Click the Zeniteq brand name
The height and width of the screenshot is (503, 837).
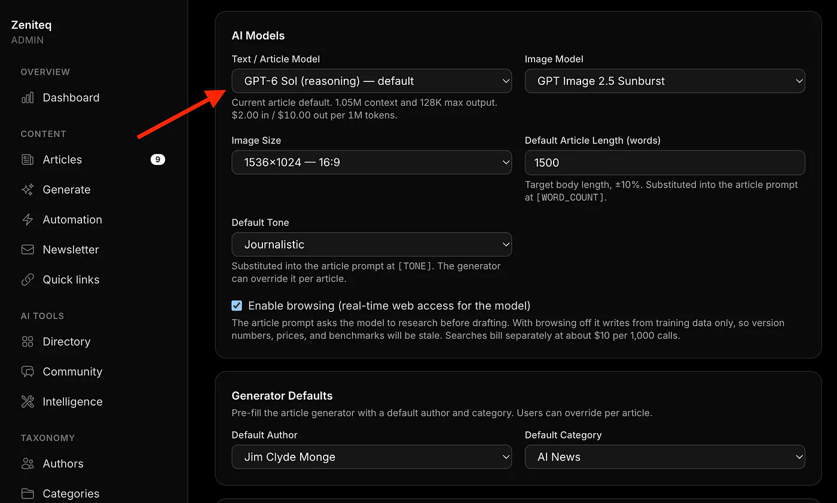point(32,25)
